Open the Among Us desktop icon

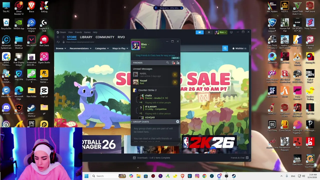(310, 58)
